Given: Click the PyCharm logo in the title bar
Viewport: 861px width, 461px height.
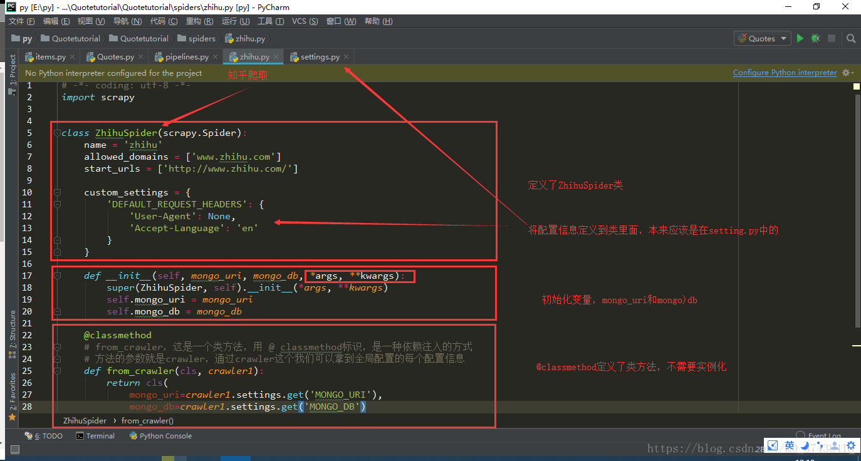Looking at the screenshot, I should tap(11, 7).
